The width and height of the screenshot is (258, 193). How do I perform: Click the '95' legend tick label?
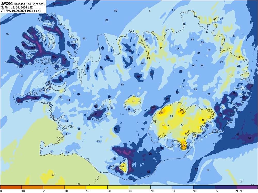pos(216,191)
